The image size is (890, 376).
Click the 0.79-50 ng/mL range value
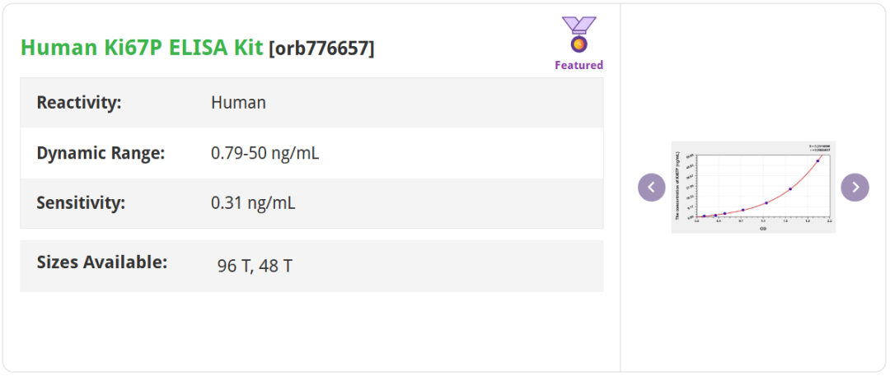tap(265, 153)
